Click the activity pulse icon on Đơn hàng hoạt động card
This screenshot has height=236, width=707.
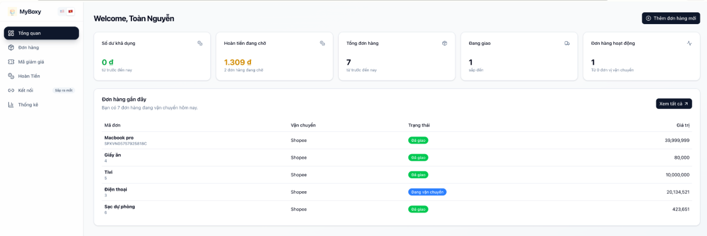[689, 43]
